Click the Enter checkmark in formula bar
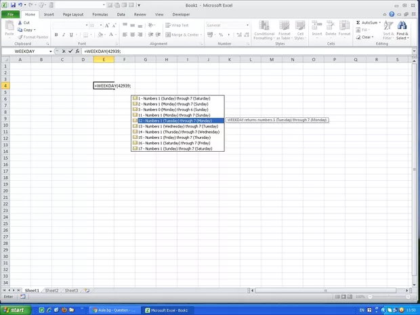 [71, 51]
